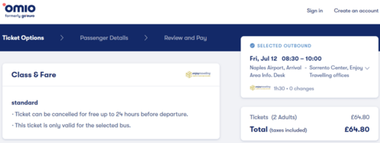Image resolution: width=380 pixels, height=143 pixels.
Task: Expand the outbound trip details chevron
Action: tap(367, 68)
